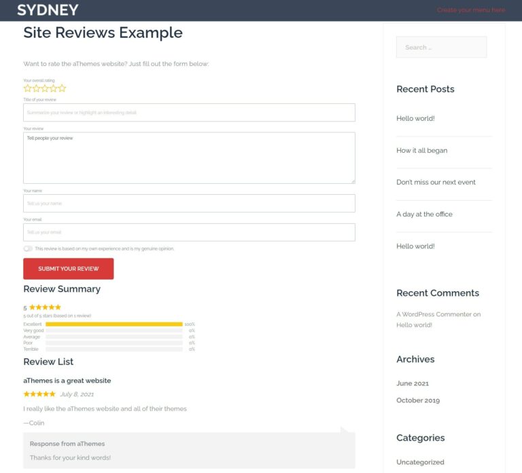Click the Your name input field
This screenshot has height=473, width=522.
click(189, 203)
